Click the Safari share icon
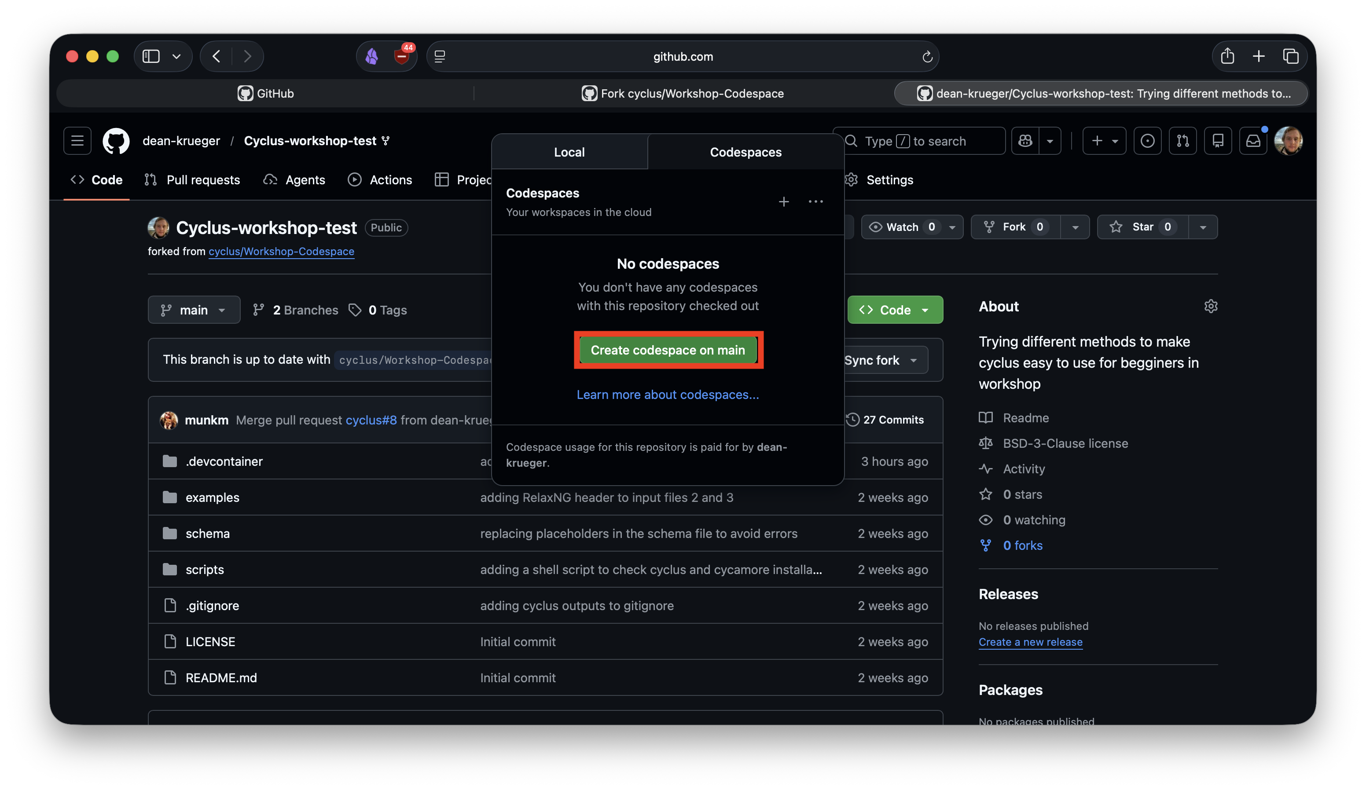The width and height of the screenshot is (1366, 790). pos(1227,56)
